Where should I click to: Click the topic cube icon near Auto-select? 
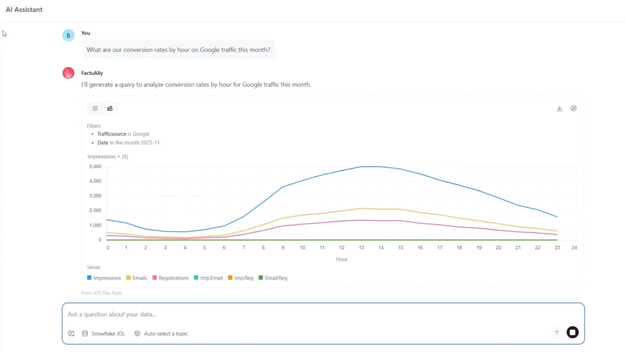tap(138, 333)
